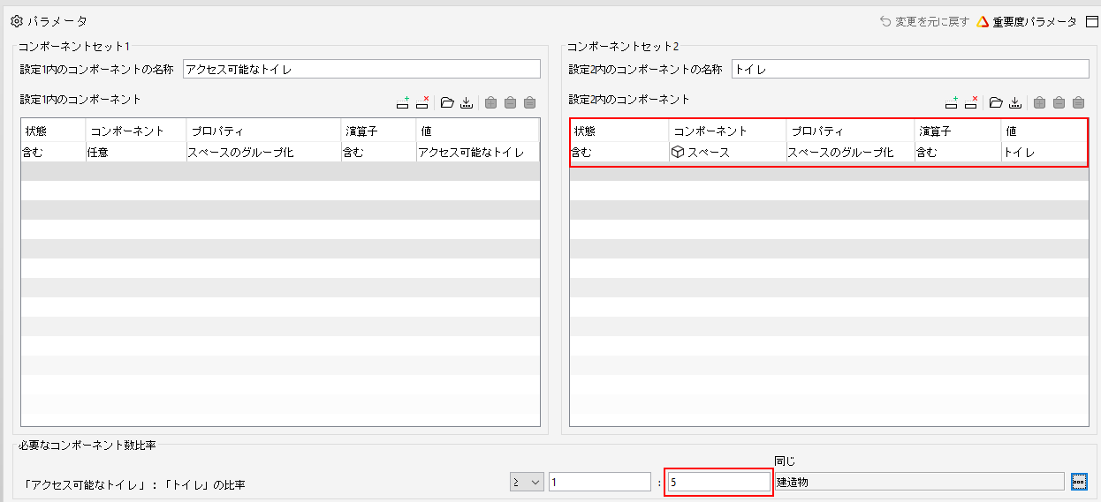Click the パラメータ gear icon

[x=16, y=20]
